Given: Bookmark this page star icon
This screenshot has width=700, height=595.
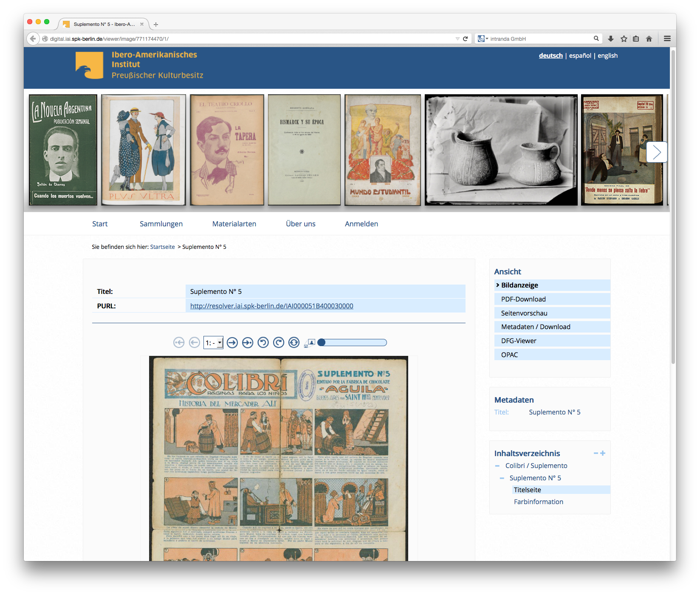Looking at the screenshot, I should tap(624, 39).
